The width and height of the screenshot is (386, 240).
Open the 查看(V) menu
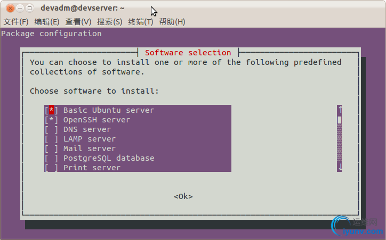(x=78, y=22)
